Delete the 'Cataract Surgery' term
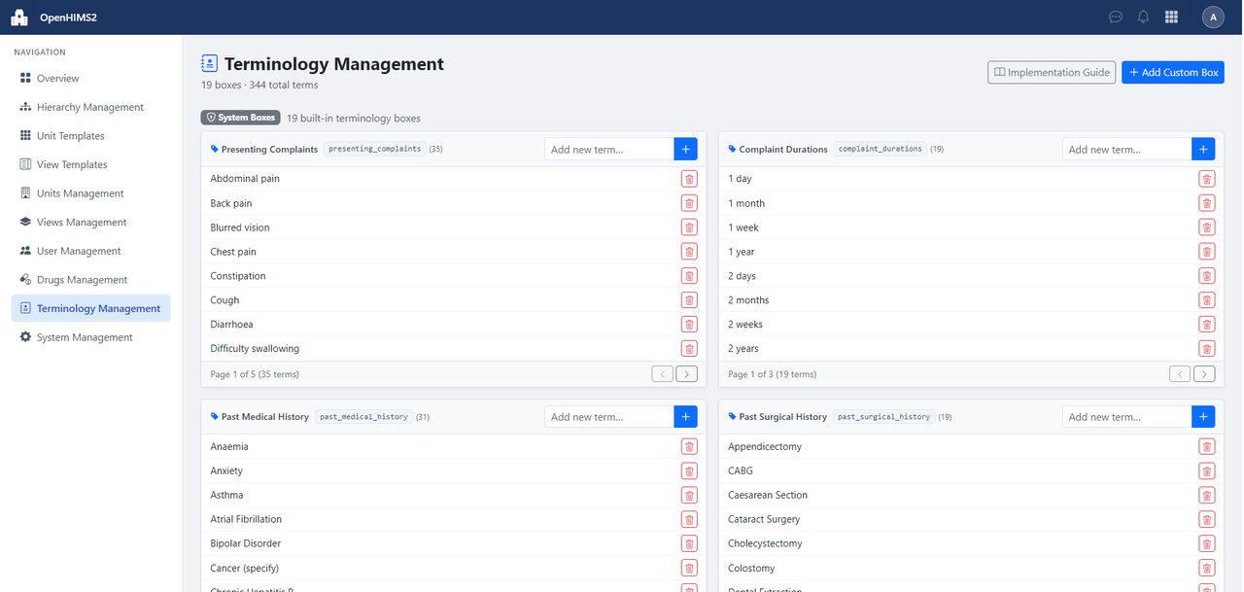Screen dimensions: 1244x592 (x=1207, y=520)
